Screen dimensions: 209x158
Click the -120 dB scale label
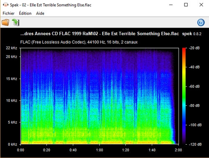point(195,144)
